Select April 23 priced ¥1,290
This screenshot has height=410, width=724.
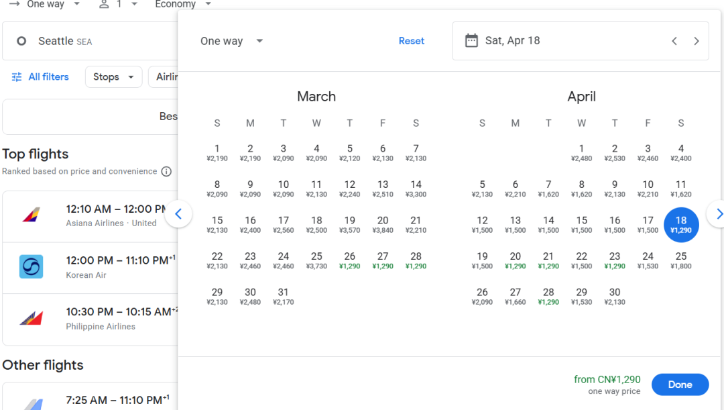click(615, 261)
